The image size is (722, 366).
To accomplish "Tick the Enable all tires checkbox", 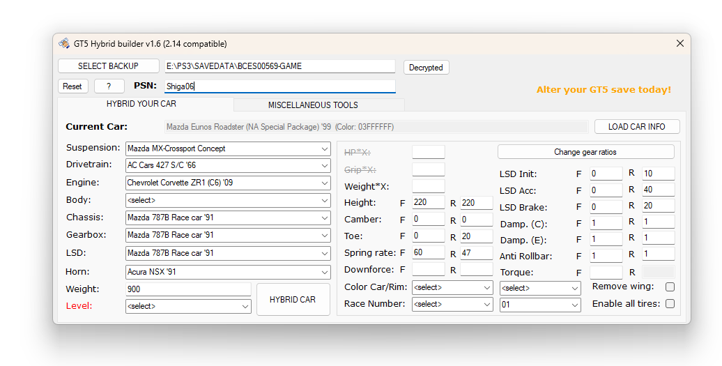I will (670, 303).
